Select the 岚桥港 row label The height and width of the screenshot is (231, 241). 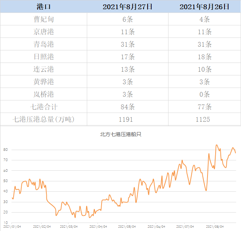pos(43,94)
